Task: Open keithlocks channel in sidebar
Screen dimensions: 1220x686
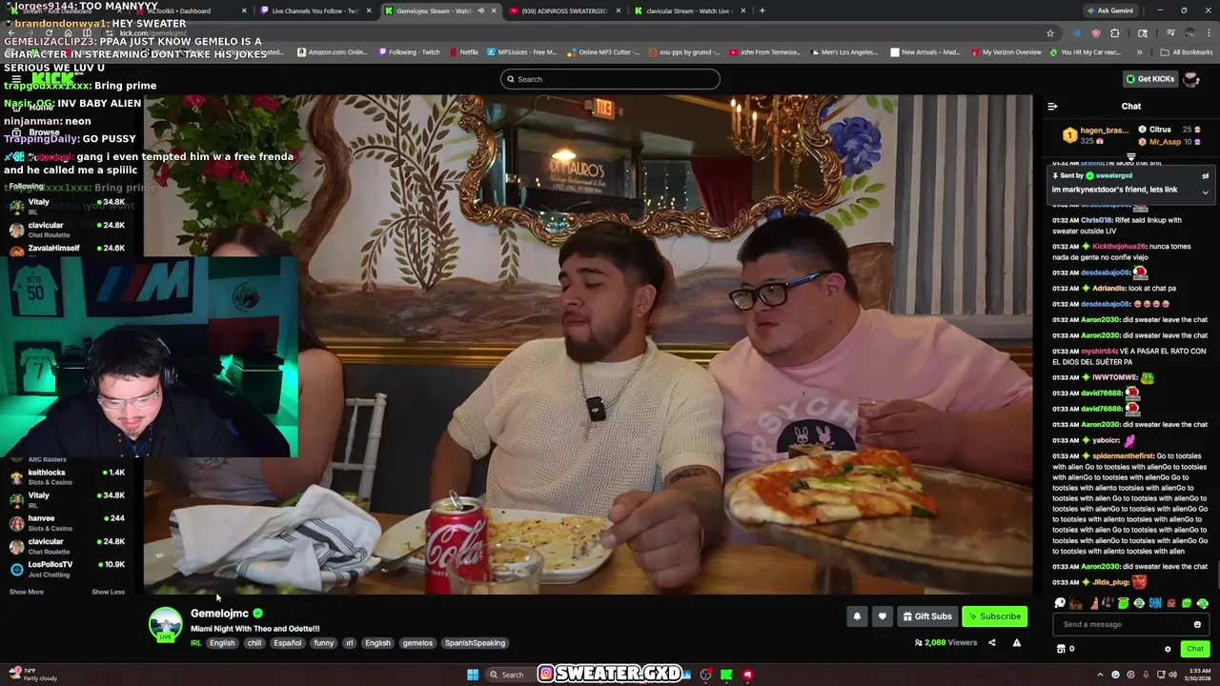Action: pyautogui.click(x=67, y=477)
